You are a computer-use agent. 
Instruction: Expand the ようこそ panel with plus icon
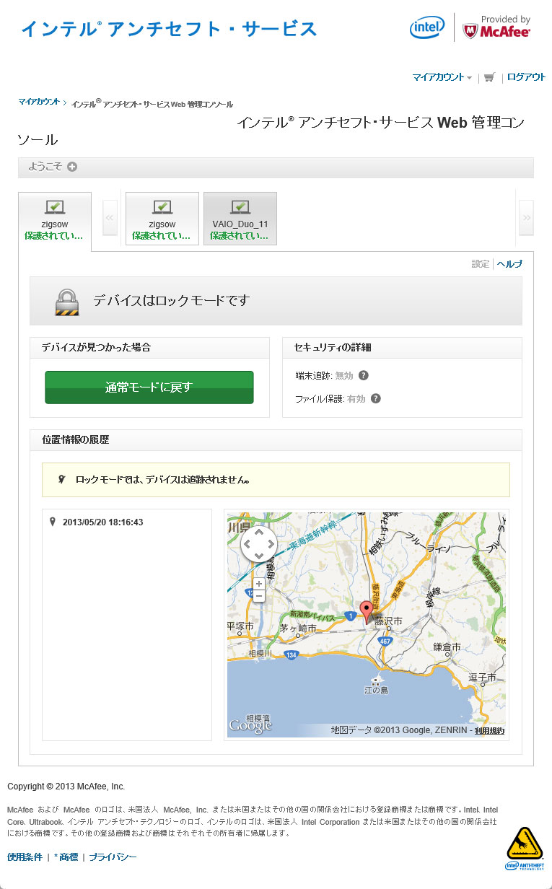[x=72, y=167]
